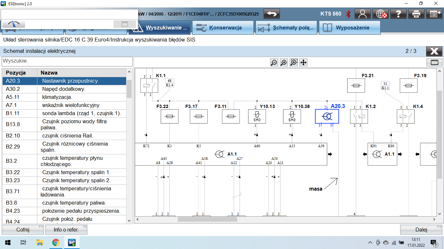Activate the pan/move arrows tool
The image size is (444, 249).
303,63
